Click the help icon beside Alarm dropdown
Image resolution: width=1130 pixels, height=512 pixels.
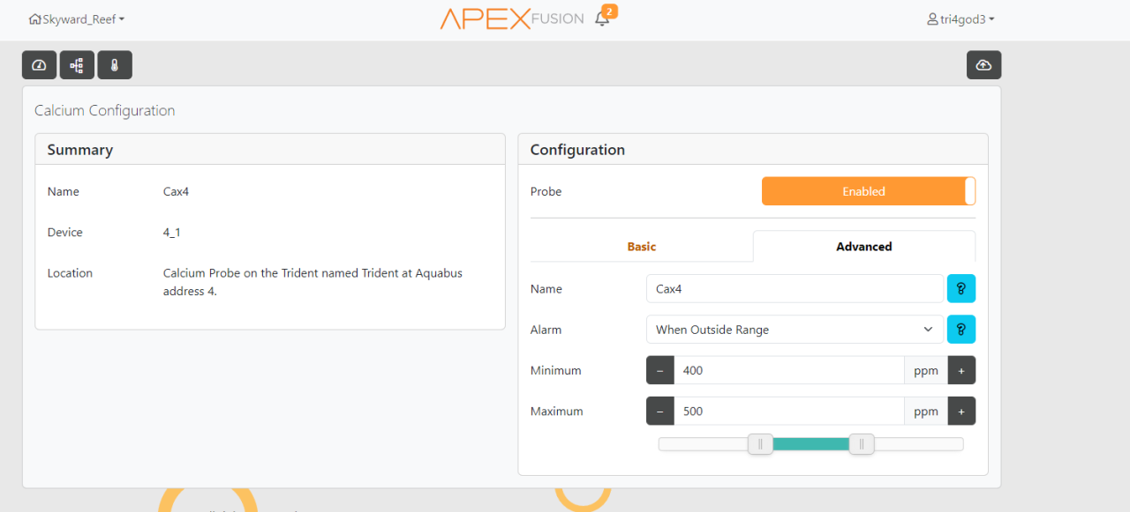click(960, 330)
